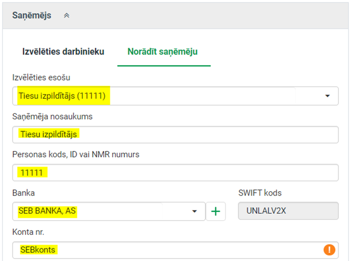
Task: Expand the Banka dropdown arrow
Action: pyautogui.click(x=194, y=211)
